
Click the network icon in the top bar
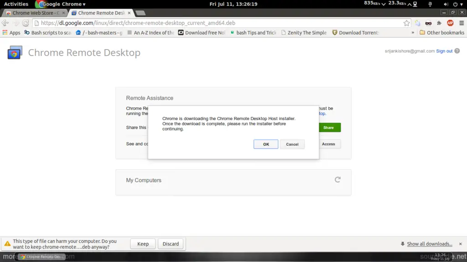pyautogui.click(x=415, y=4)
